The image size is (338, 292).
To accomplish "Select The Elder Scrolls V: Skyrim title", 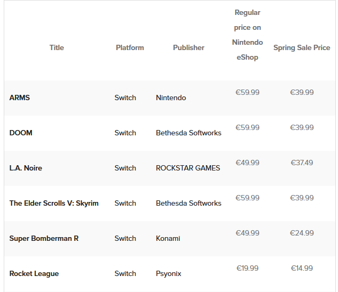I will (54, 203).
